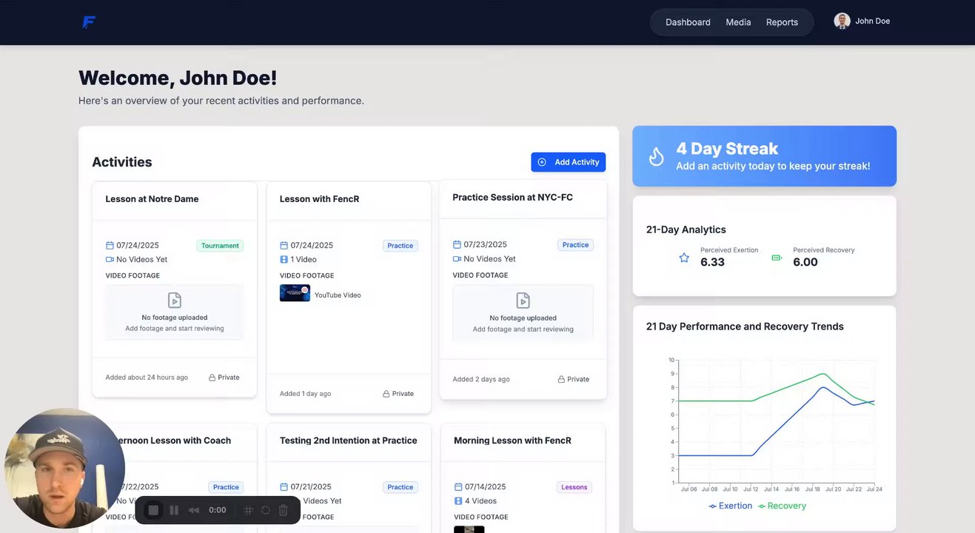Viewport: 975px width, 533px height.
Task: Open Morning Lesson with FencR activity
Action: click(x=512, y=440)
